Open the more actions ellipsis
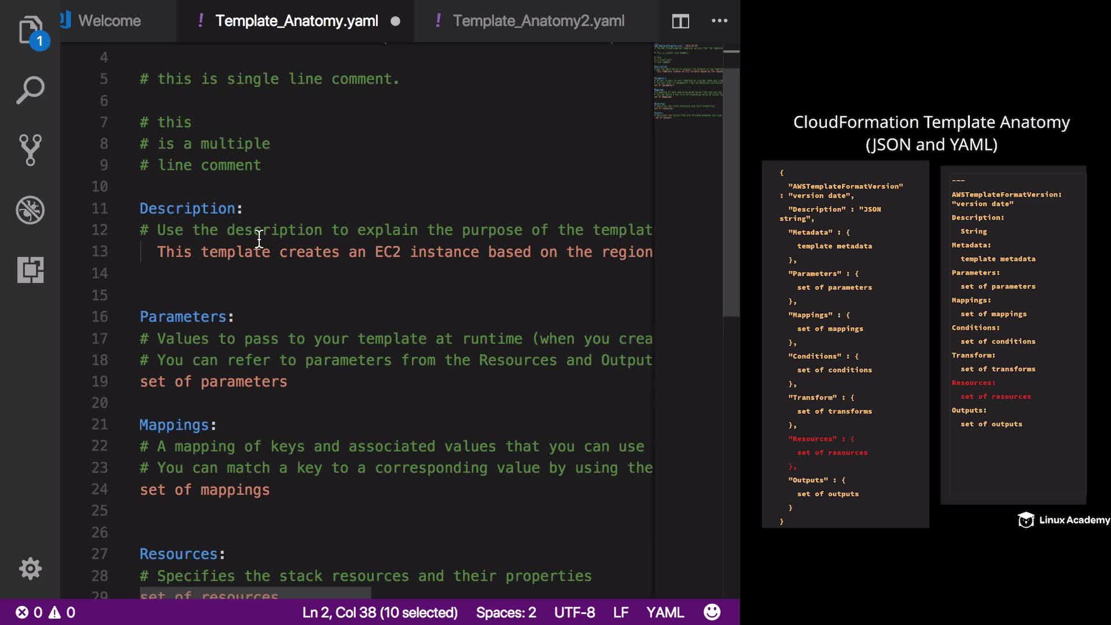The image size is (1111, 625). 719,21
